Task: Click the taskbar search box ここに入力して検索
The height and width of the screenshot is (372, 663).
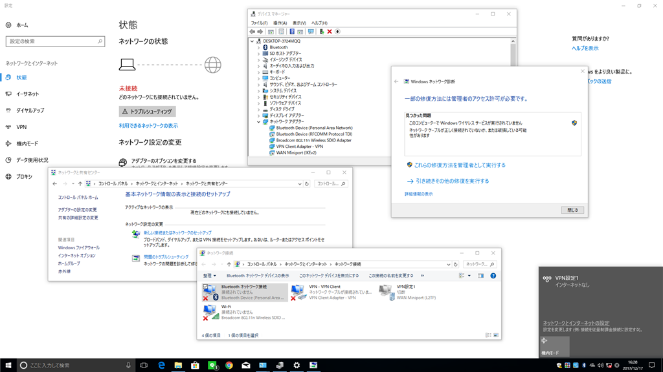Action: pyautogui.click(x=76, y=366)
